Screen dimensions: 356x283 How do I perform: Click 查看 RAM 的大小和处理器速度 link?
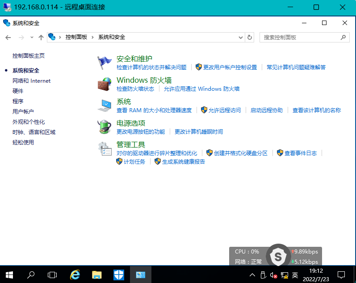tap(154, 110)
